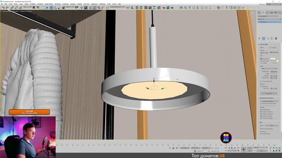Click the light intensity input field
This screenshot has width=282, height=158.
[263, 53]
